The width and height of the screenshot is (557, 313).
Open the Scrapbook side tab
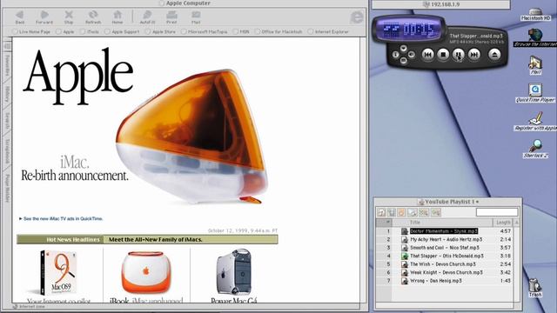[7, 150]
